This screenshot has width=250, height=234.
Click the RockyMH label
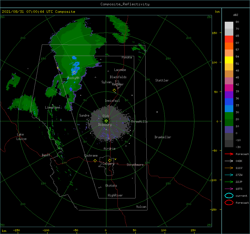(73, 78)
